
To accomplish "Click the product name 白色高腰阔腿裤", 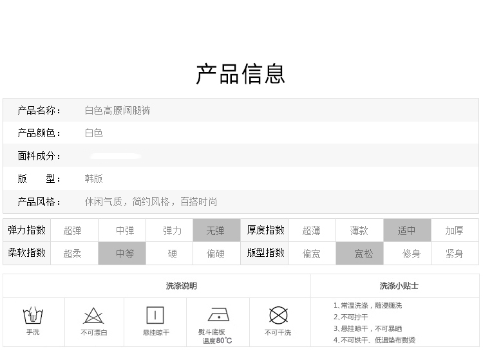I will (x=118, y=111).
